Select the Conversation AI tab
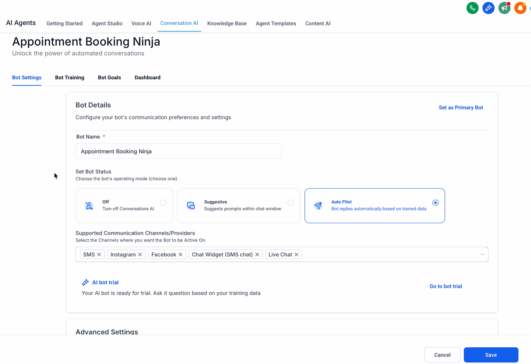Image resolution: width=531 pixels, height=364 pixels. pos(179,23)
